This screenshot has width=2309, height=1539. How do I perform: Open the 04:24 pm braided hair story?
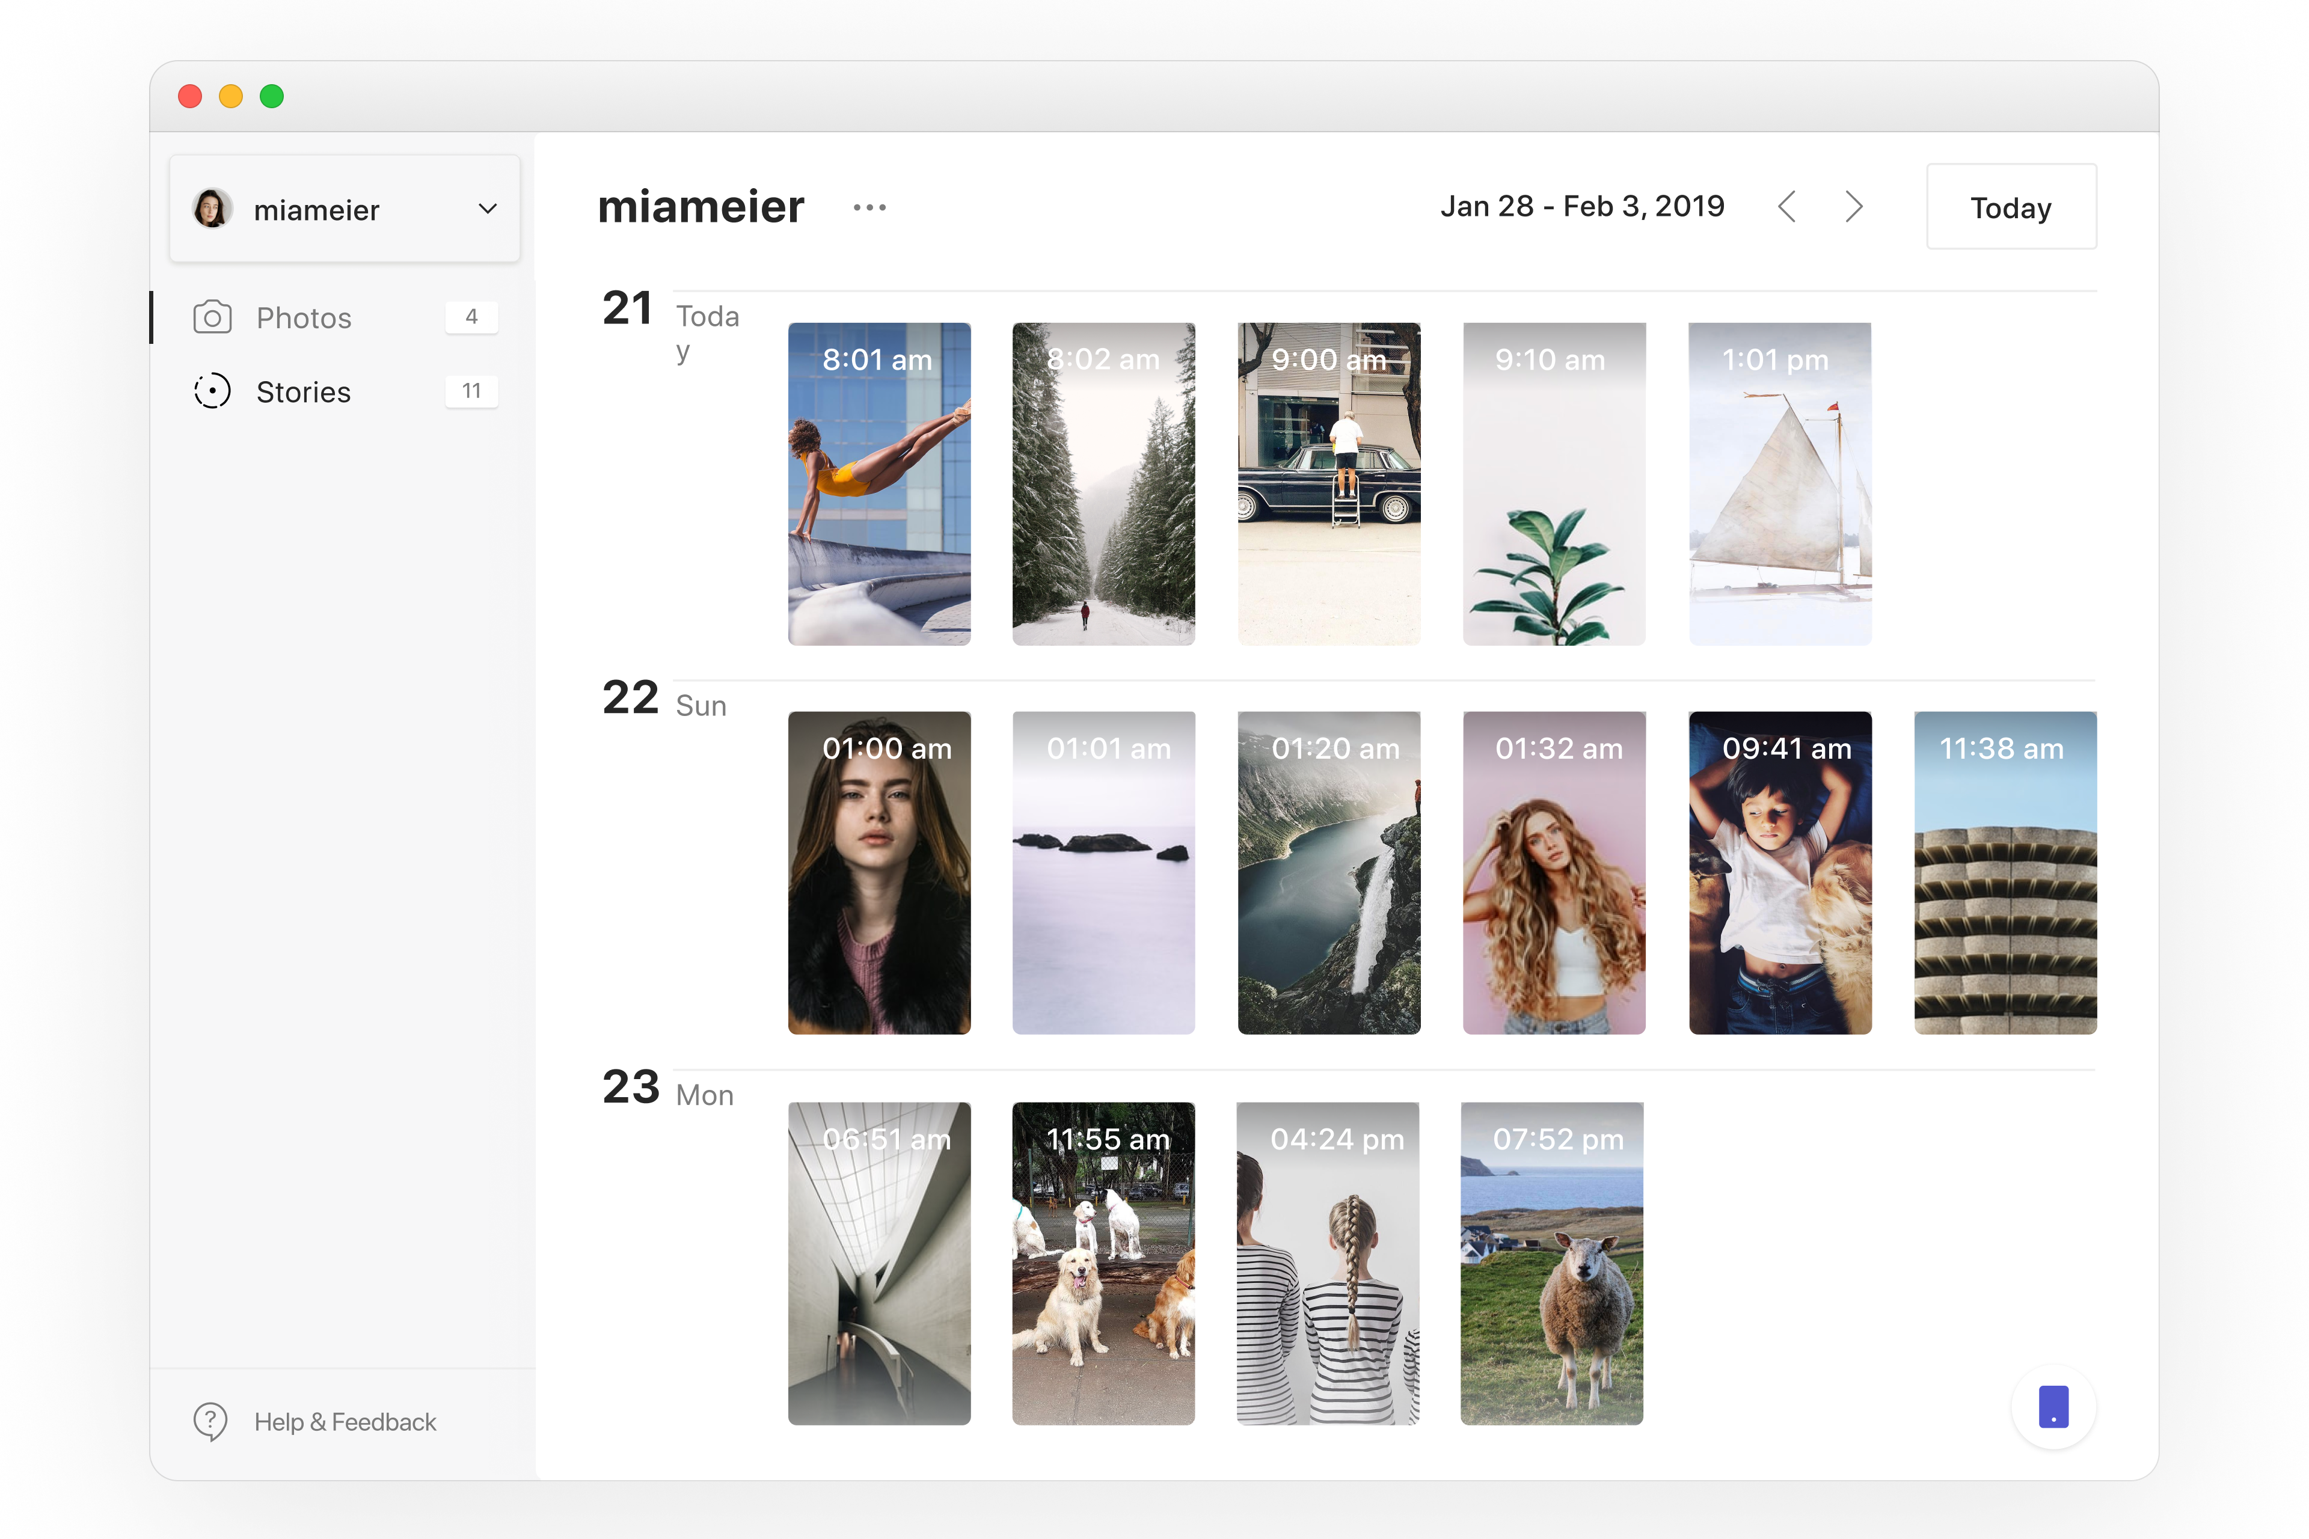pyautogui.click(x=1327, y=1263)
